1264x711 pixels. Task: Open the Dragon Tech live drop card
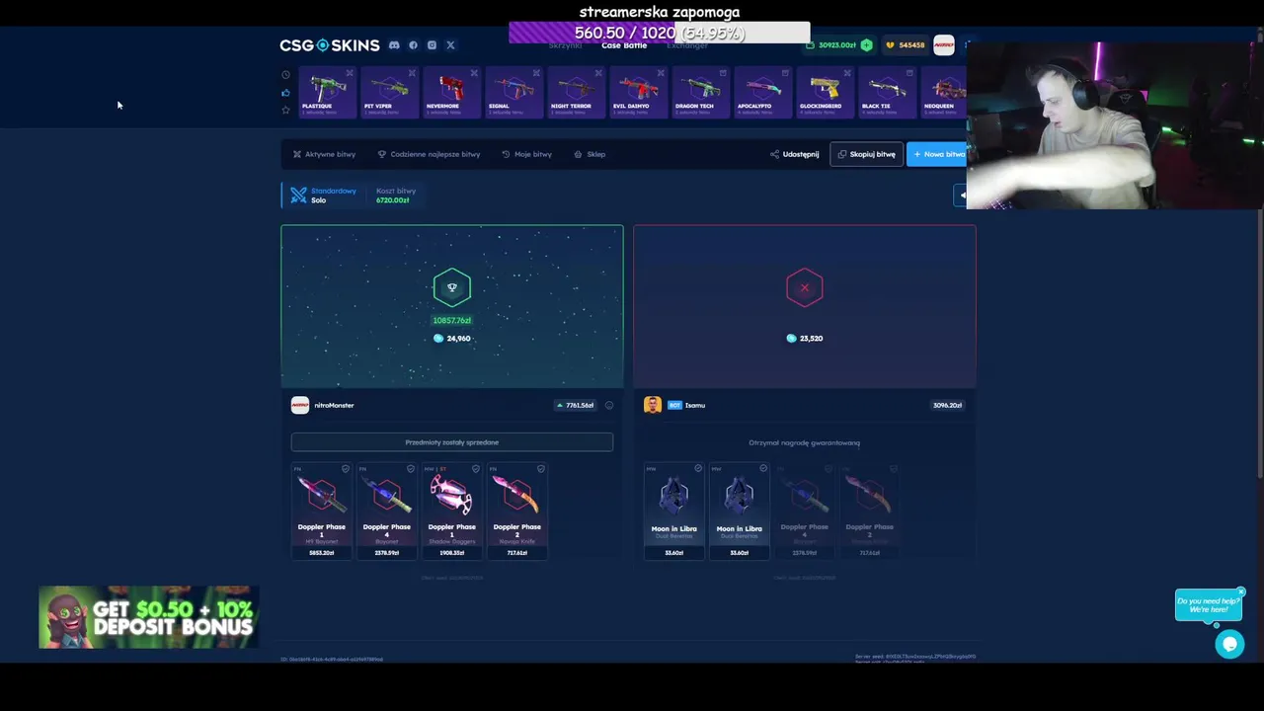pyautogui.click(x=700, y=93)
